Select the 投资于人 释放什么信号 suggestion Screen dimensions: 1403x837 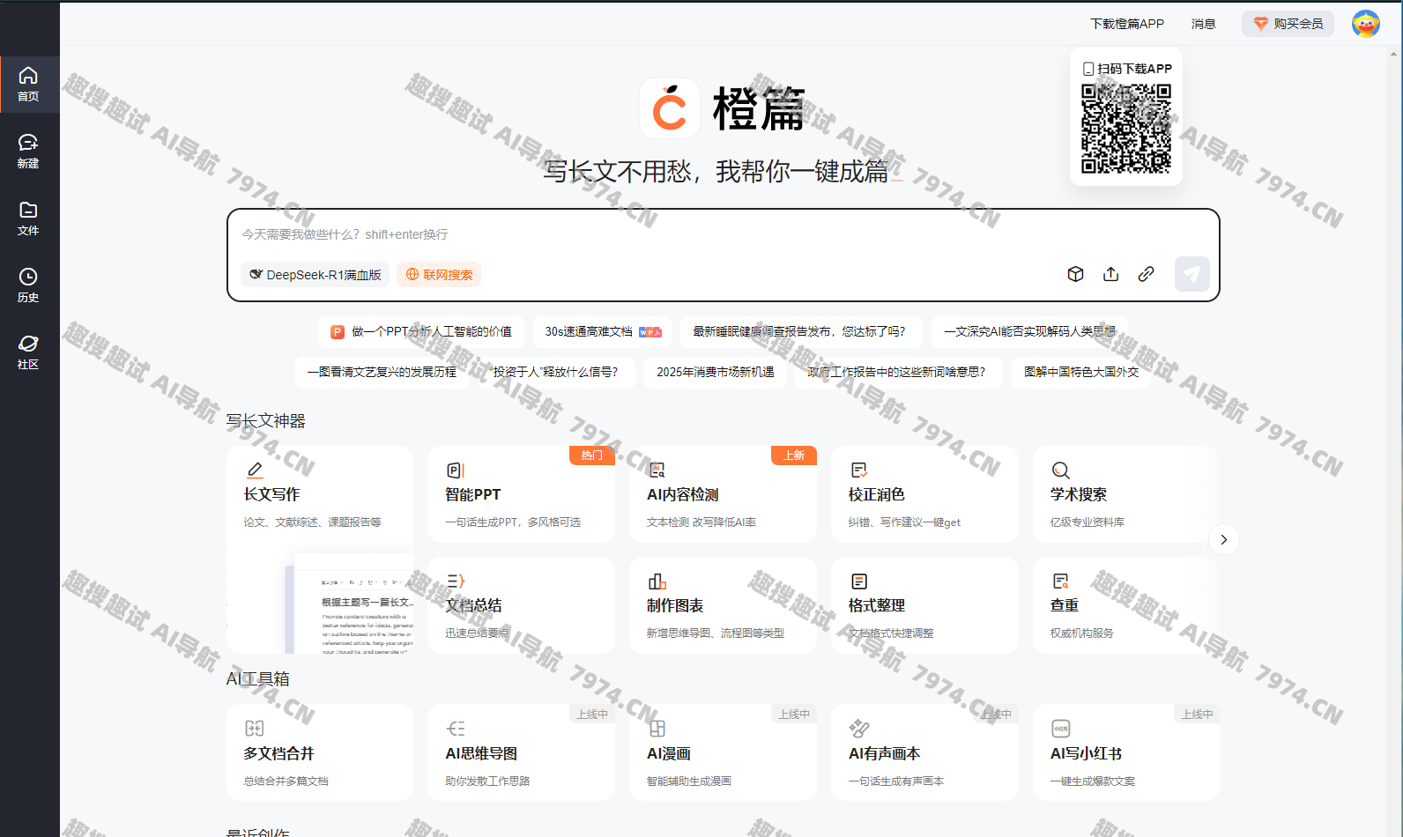pyautogui.click(x=556, y=372)
